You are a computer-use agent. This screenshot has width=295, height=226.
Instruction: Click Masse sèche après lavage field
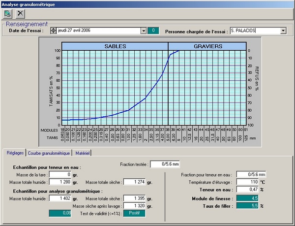[x=135, y=205]
